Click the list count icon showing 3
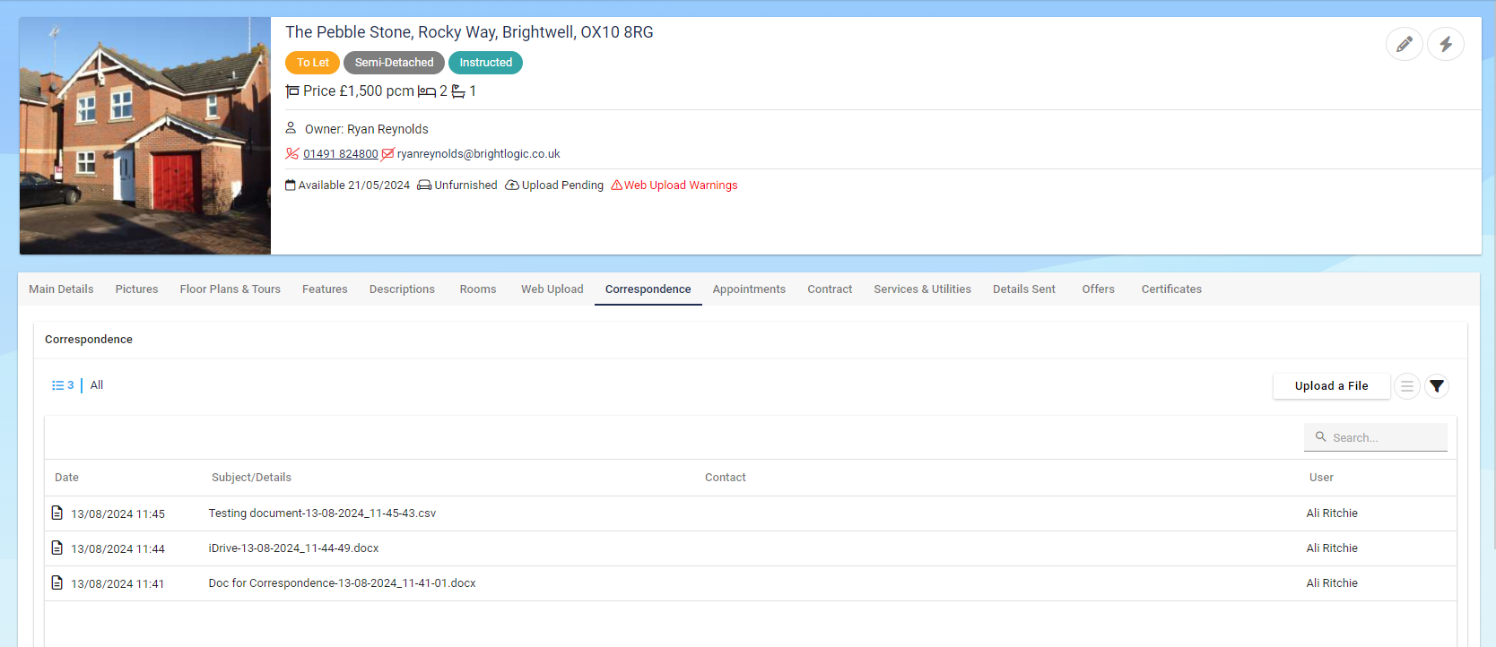This screenshot has height=647, width=1496. 63,385
